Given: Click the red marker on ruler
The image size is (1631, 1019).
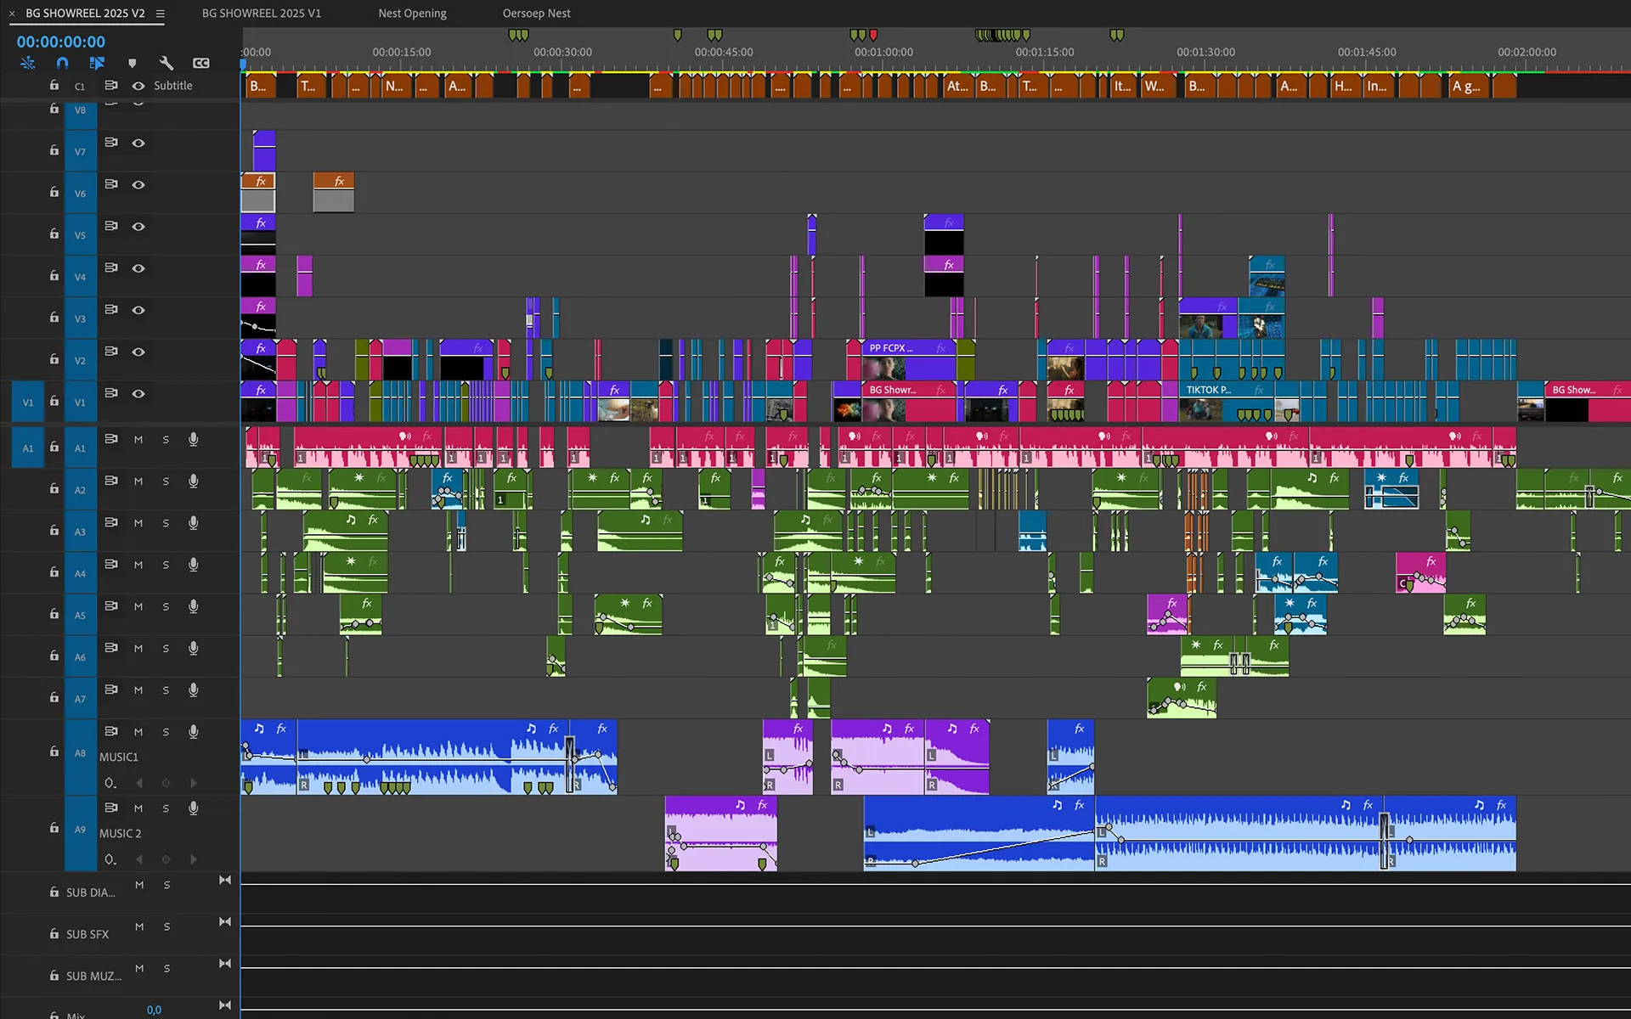Looking at the screenshot, I should tap(873, 35).
